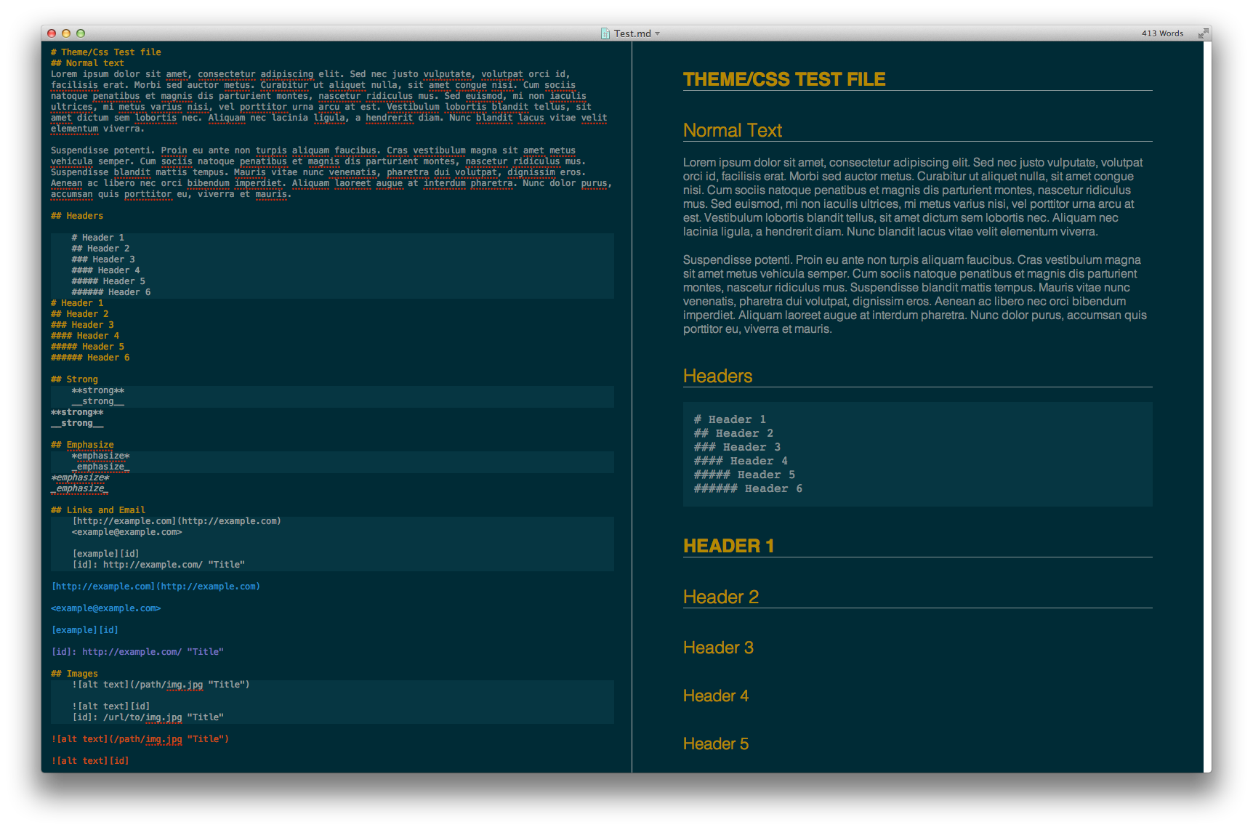Click the fullscreen arrows icon
This screenshot has height=830, width=1253.
coord(1204,33)
